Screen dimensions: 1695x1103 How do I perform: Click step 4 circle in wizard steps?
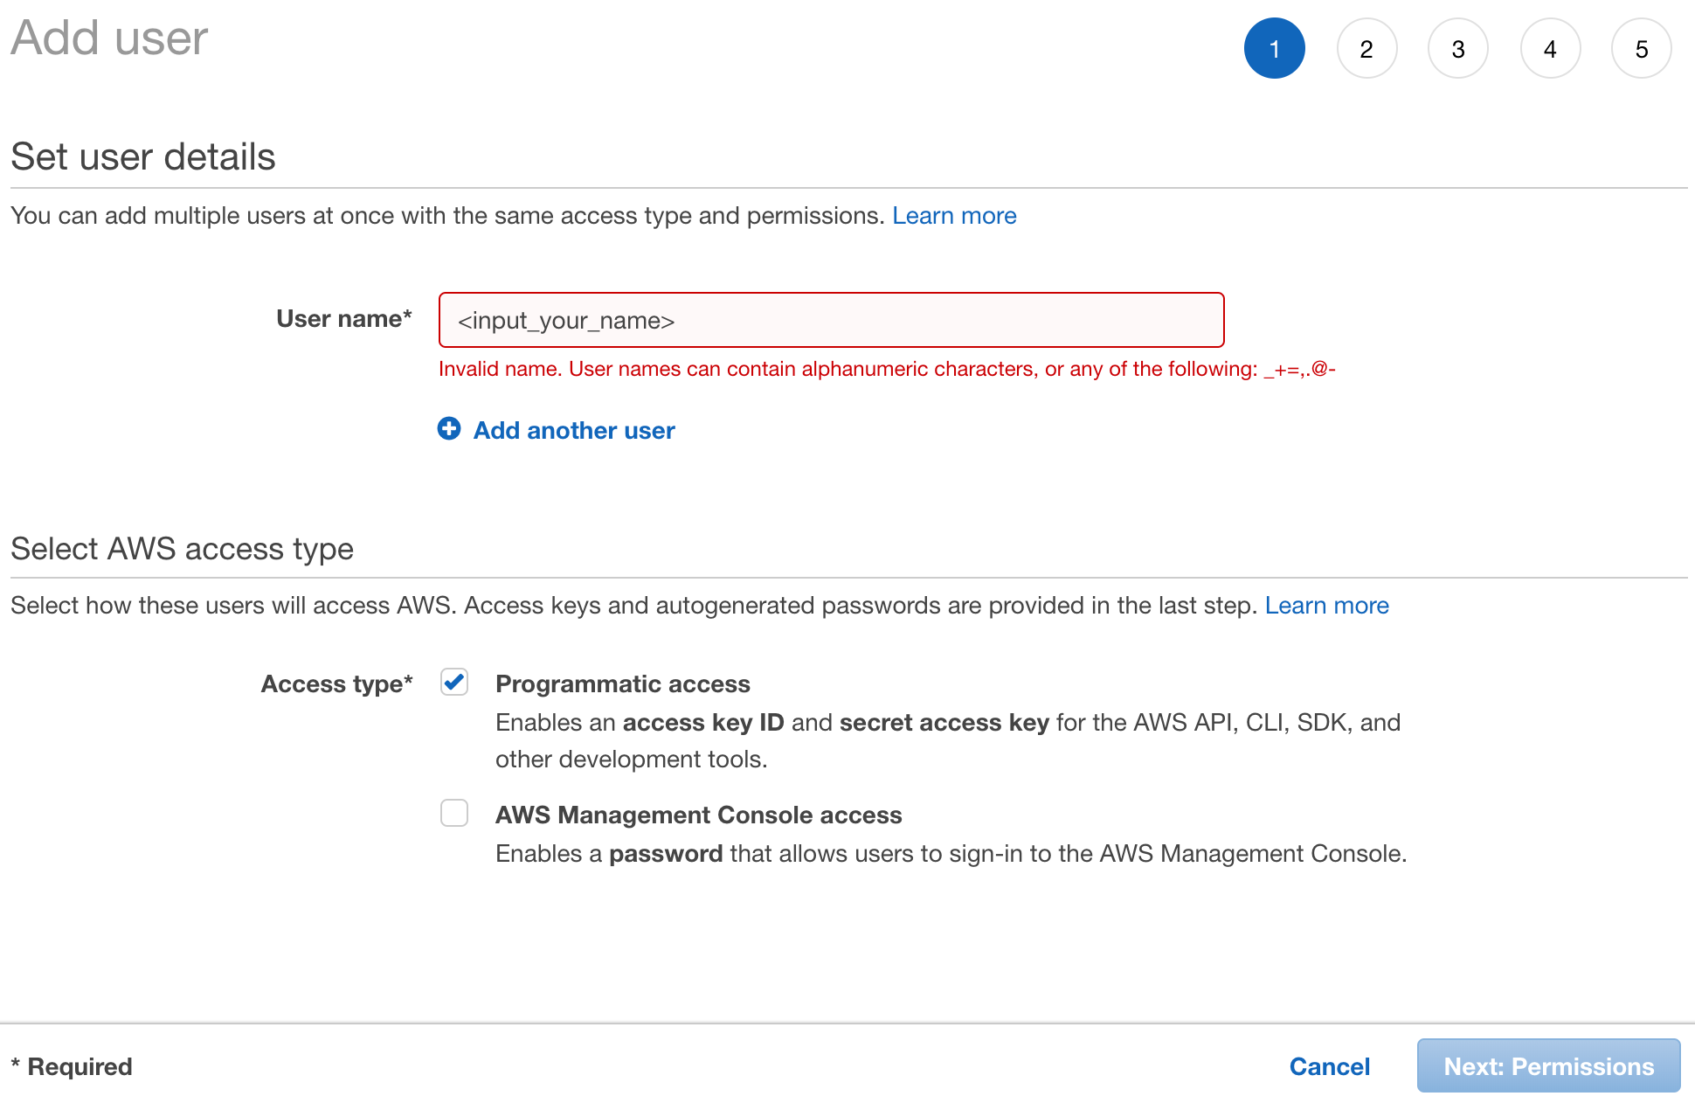[x=1550, y=49]
